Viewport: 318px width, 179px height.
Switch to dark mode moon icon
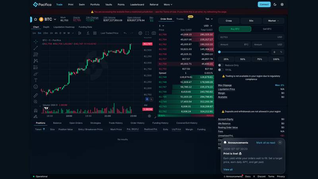pos(275,4)
